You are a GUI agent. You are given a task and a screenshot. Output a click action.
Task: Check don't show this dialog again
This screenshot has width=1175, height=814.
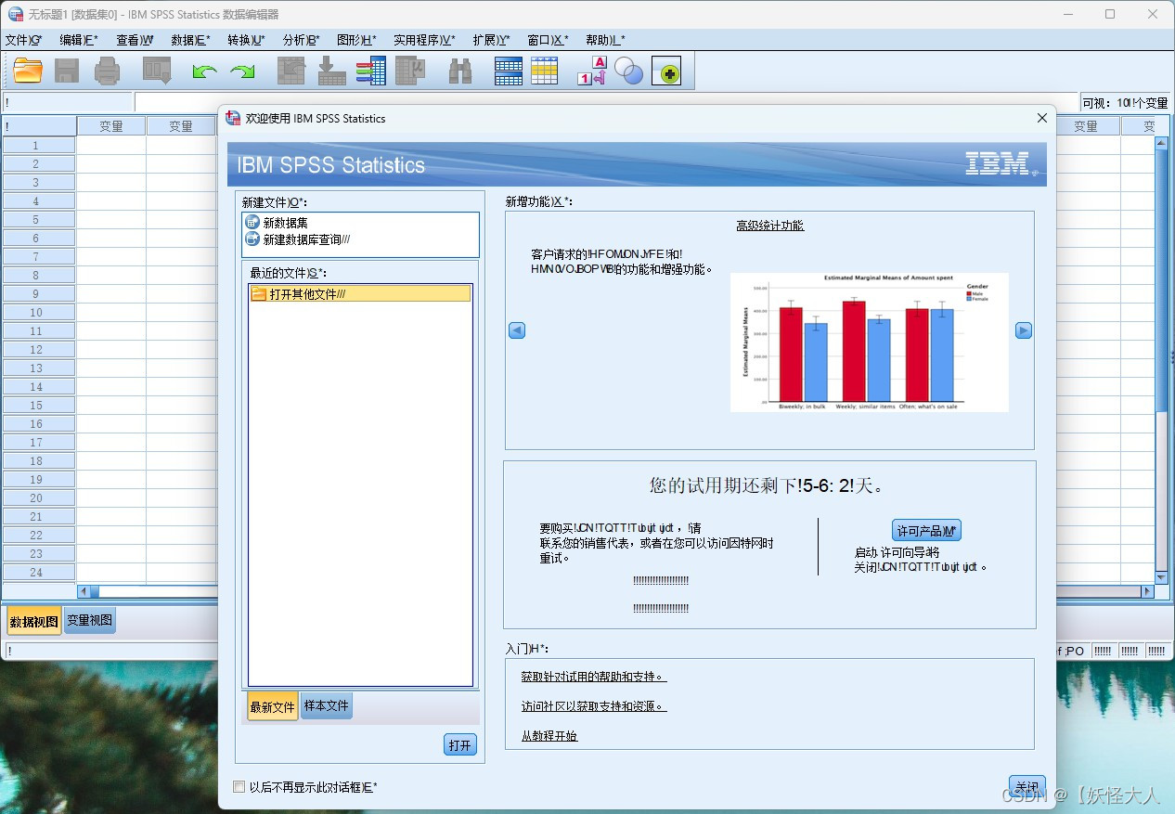pyautogui.click(x=239, y=787)
